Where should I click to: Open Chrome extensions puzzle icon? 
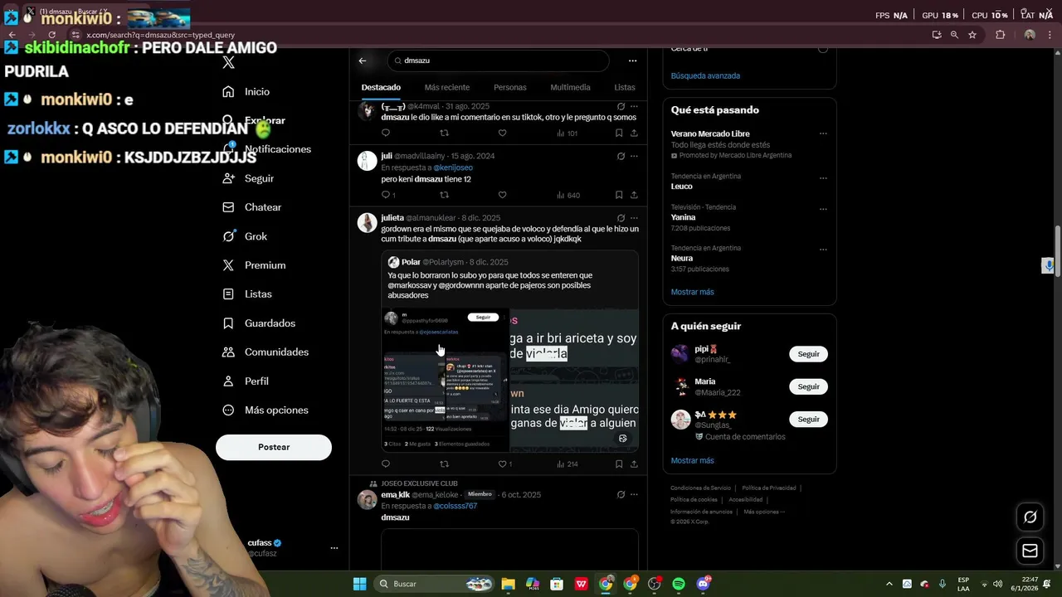coord(1000,35)
